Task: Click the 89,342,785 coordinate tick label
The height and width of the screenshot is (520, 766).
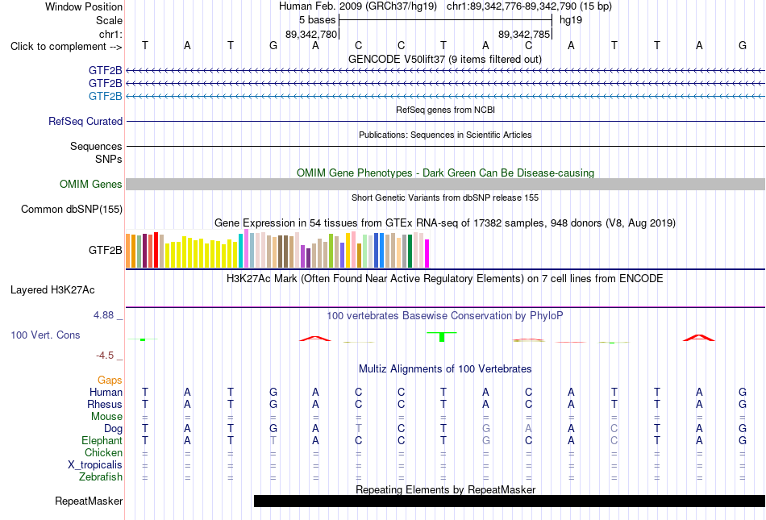Action: click(x=524, y=34)
